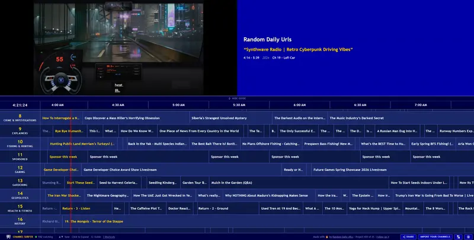
Task: Open the Shortcuts link in footer
Action: 109,236
